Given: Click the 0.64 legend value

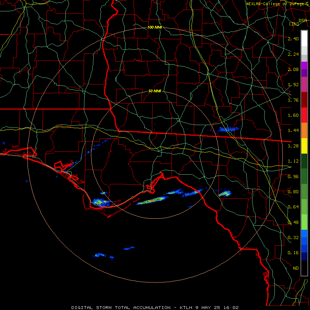Looking at the screenshot, I should tap(293, 207).
